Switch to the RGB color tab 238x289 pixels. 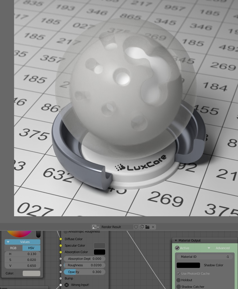tap(13, 248)
